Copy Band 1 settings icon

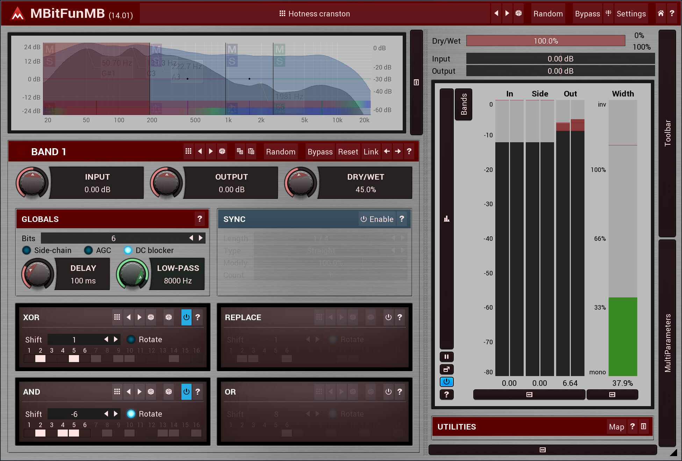point(240,151)
